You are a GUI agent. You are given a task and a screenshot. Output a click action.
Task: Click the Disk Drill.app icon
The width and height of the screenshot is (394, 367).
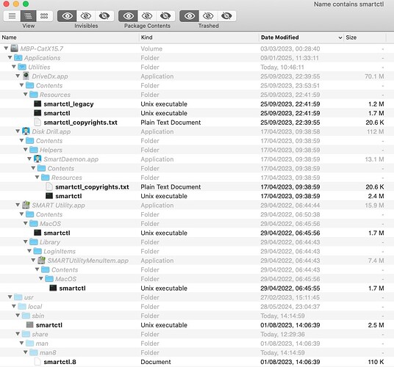(x=26, y=131)
